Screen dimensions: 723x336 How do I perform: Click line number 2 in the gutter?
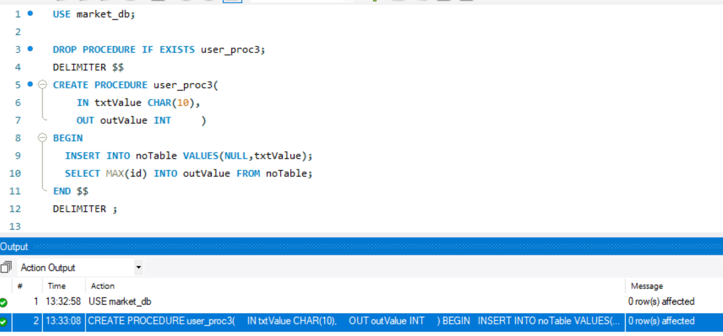tap(17, 32)
